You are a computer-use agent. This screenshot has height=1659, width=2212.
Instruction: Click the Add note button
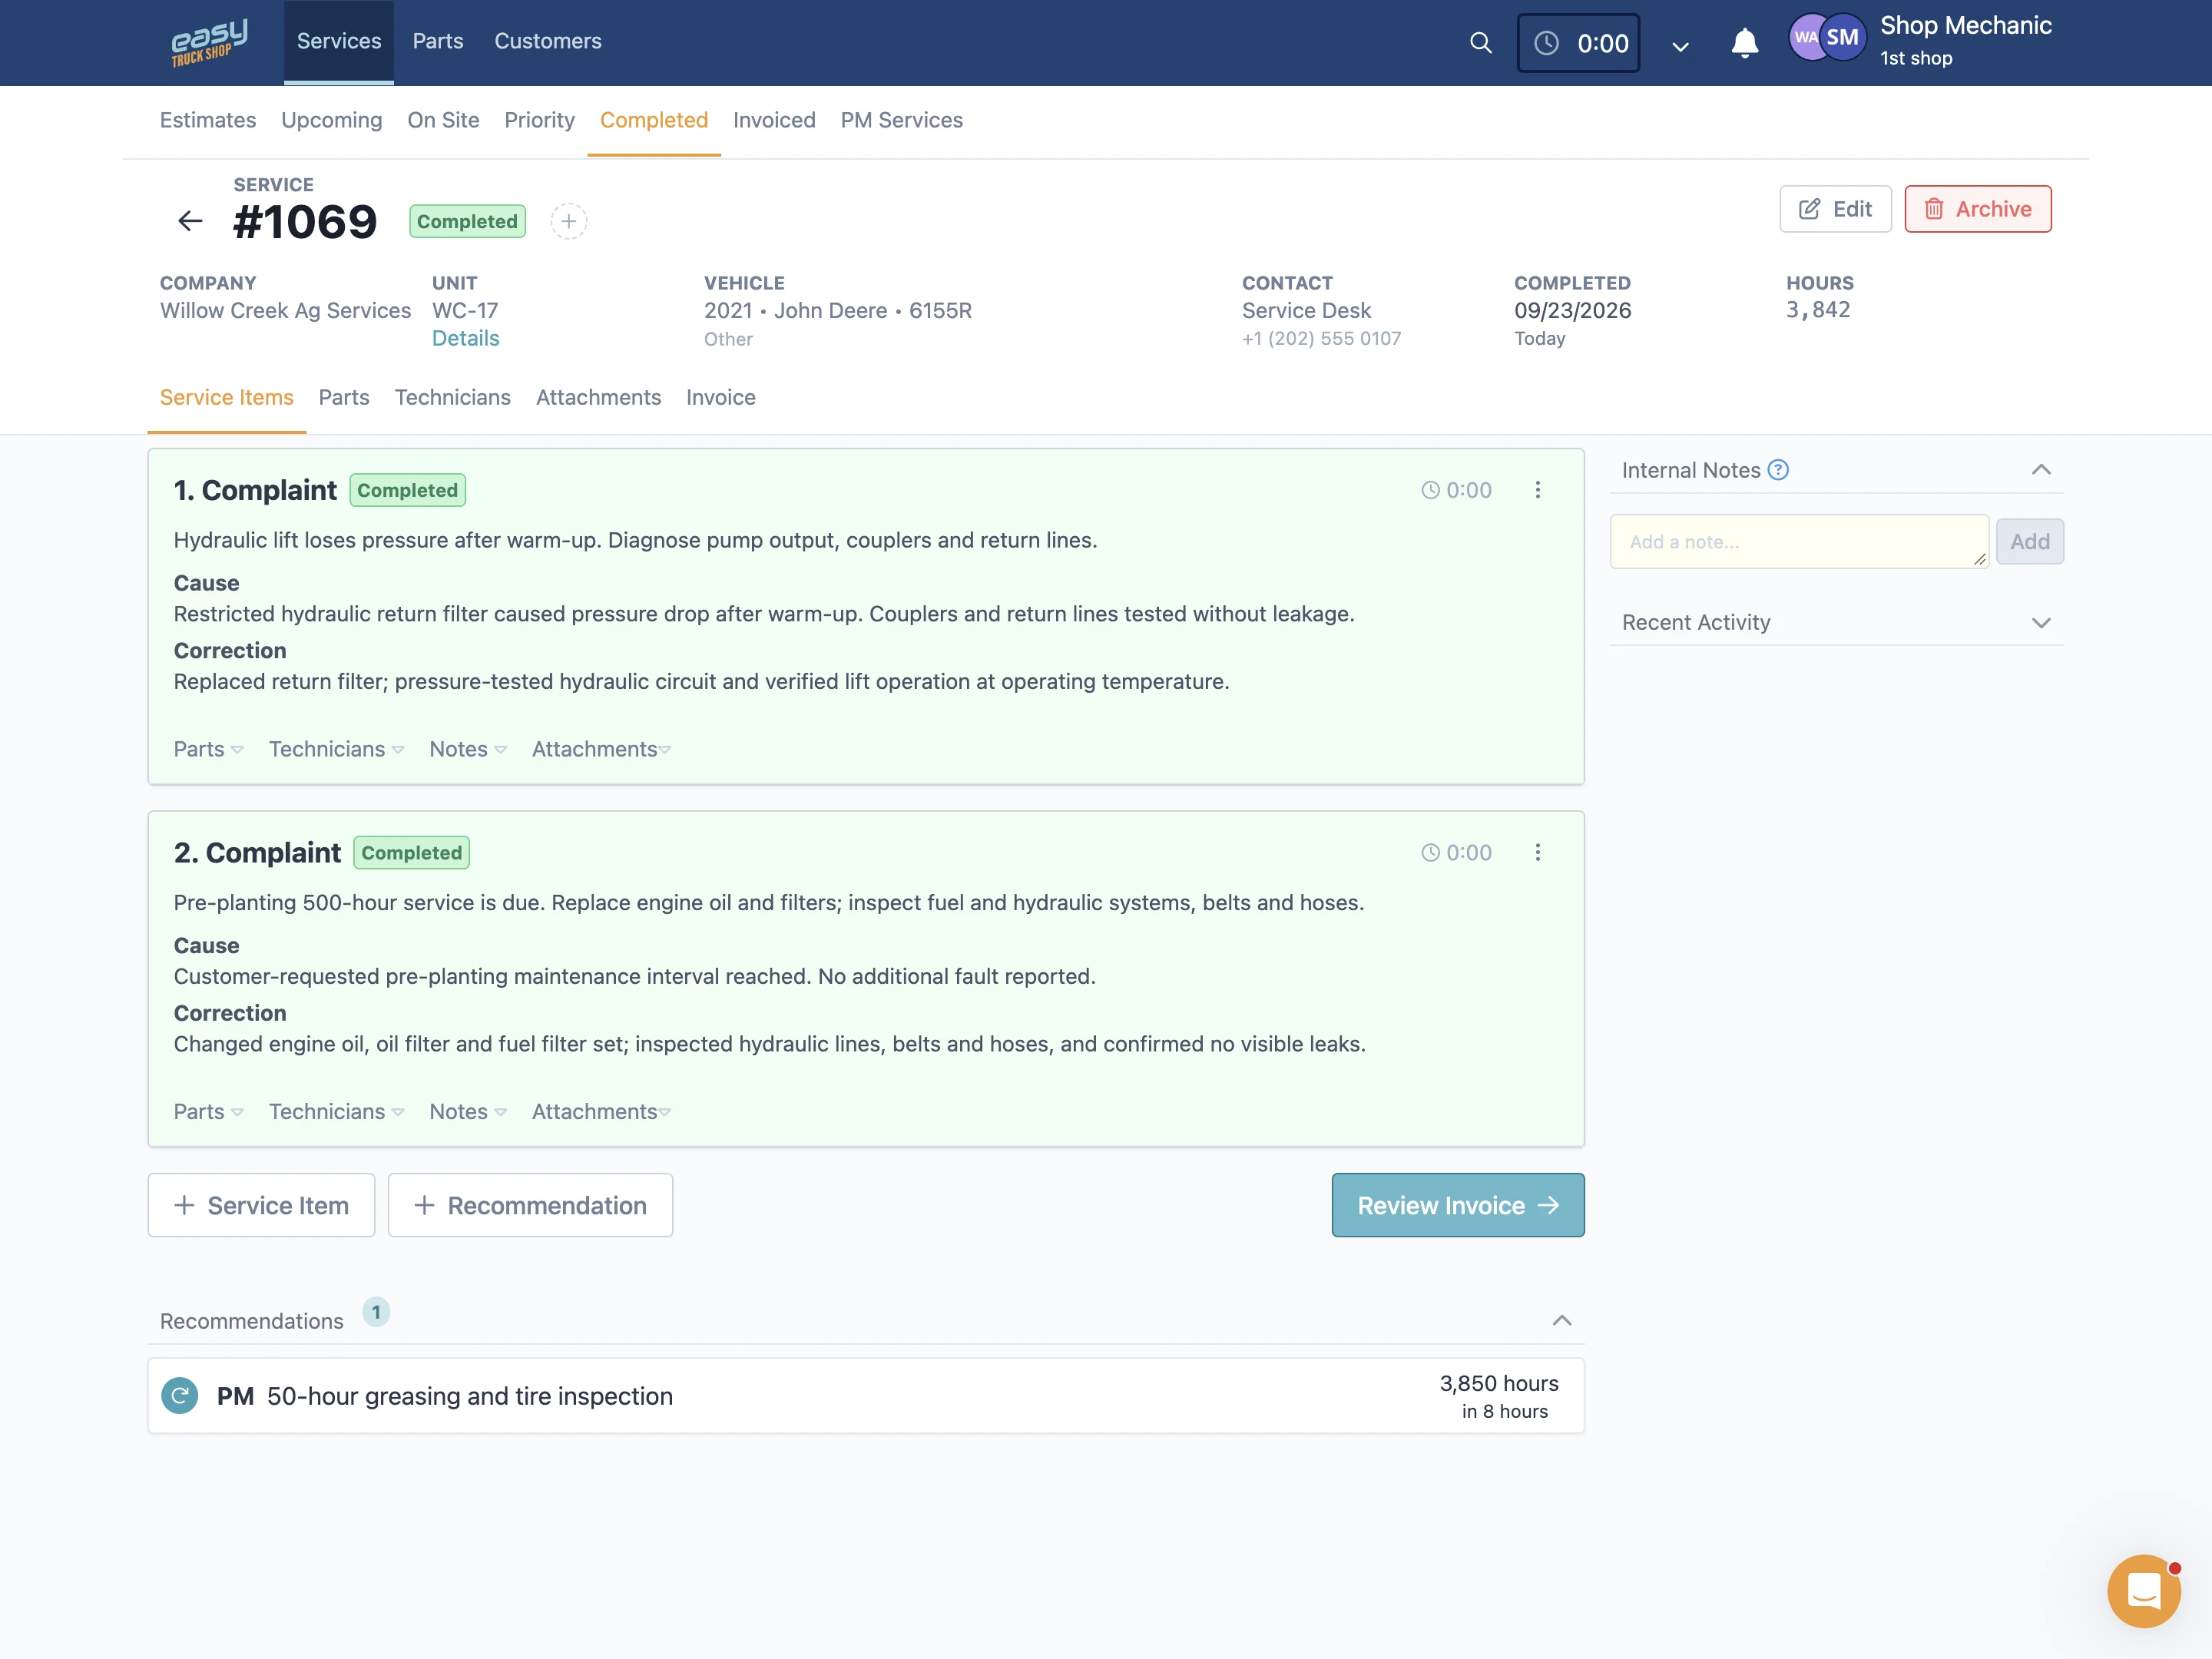coord(2029,541)
